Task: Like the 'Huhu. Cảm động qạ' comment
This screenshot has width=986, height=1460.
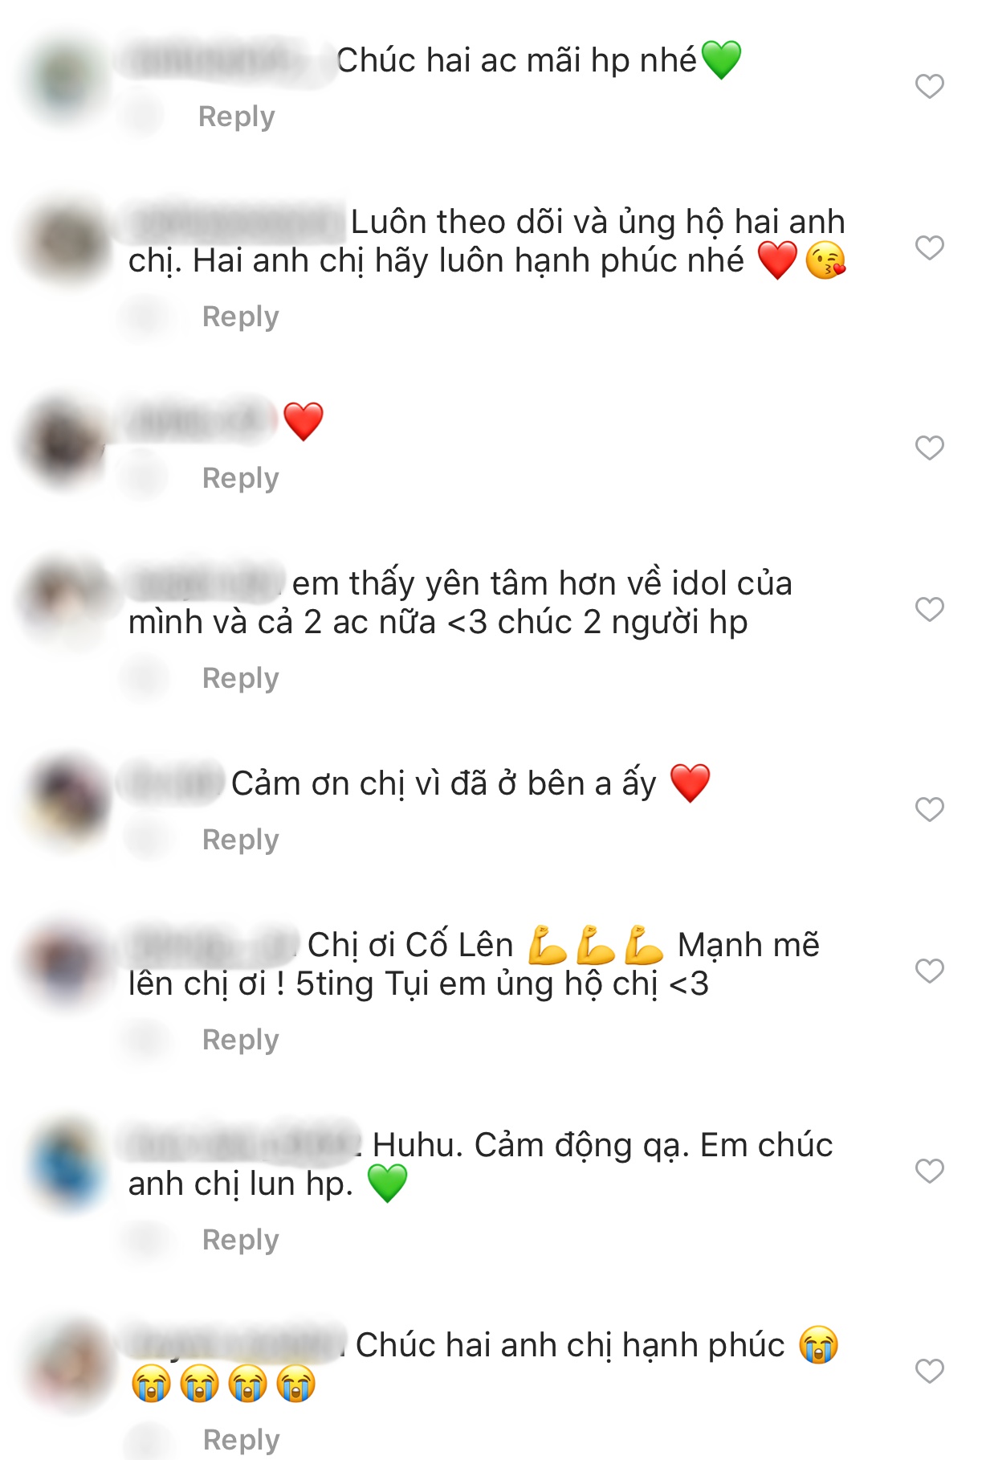Action: tap(929, 1171)
